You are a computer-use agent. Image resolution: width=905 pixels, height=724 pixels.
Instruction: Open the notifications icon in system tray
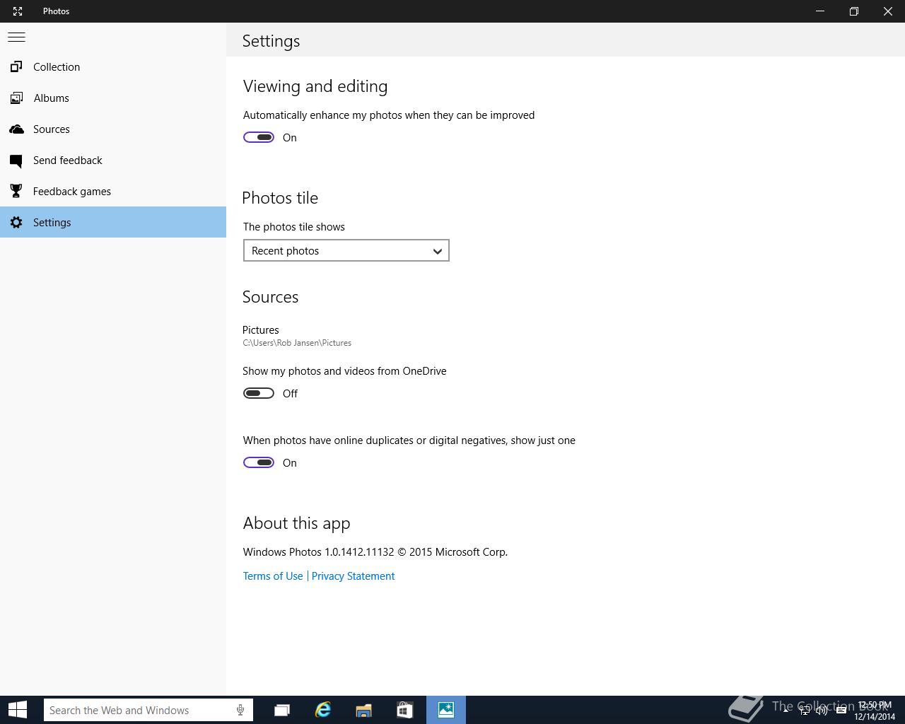point(841,711)
